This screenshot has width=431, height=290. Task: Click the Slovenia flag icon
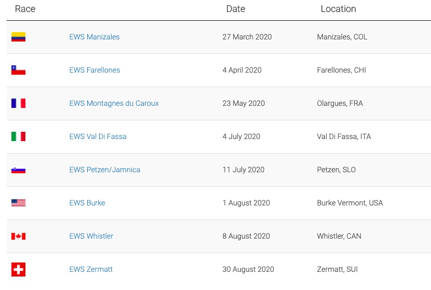[18, 170]
